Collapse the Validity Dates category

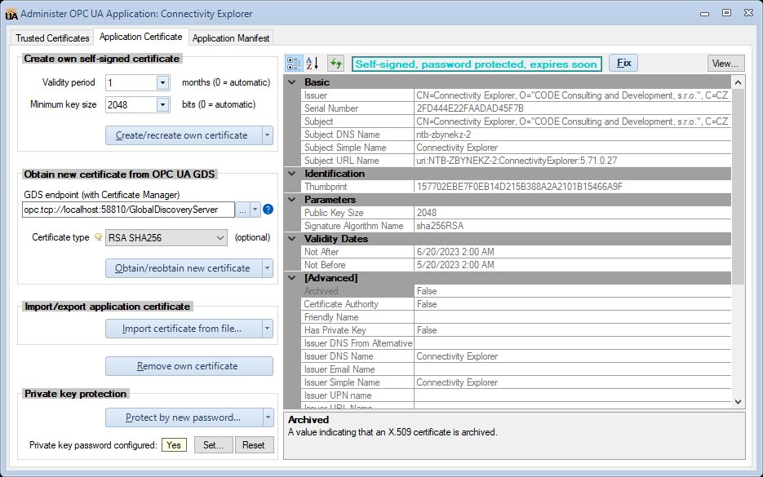(292, 239)
